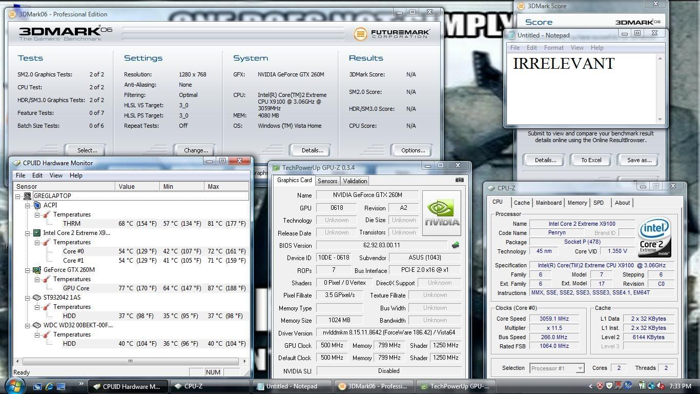Click the GeForce GTX 260M card icon
Image resolution: width=700 pixels, height=394 pixels.
[x=37, y=270]
